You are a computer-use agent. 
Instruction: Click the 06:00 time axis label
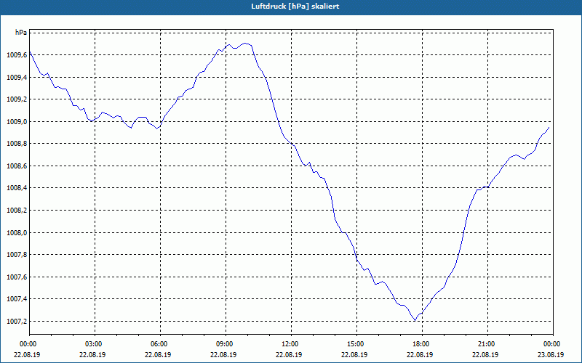tap(160, 343)
